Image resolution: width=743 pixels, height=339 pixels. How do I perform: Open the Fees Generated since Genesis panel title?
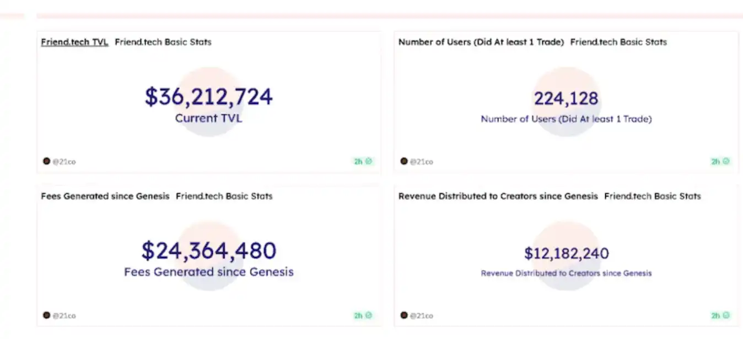click(x=105, y=196)
